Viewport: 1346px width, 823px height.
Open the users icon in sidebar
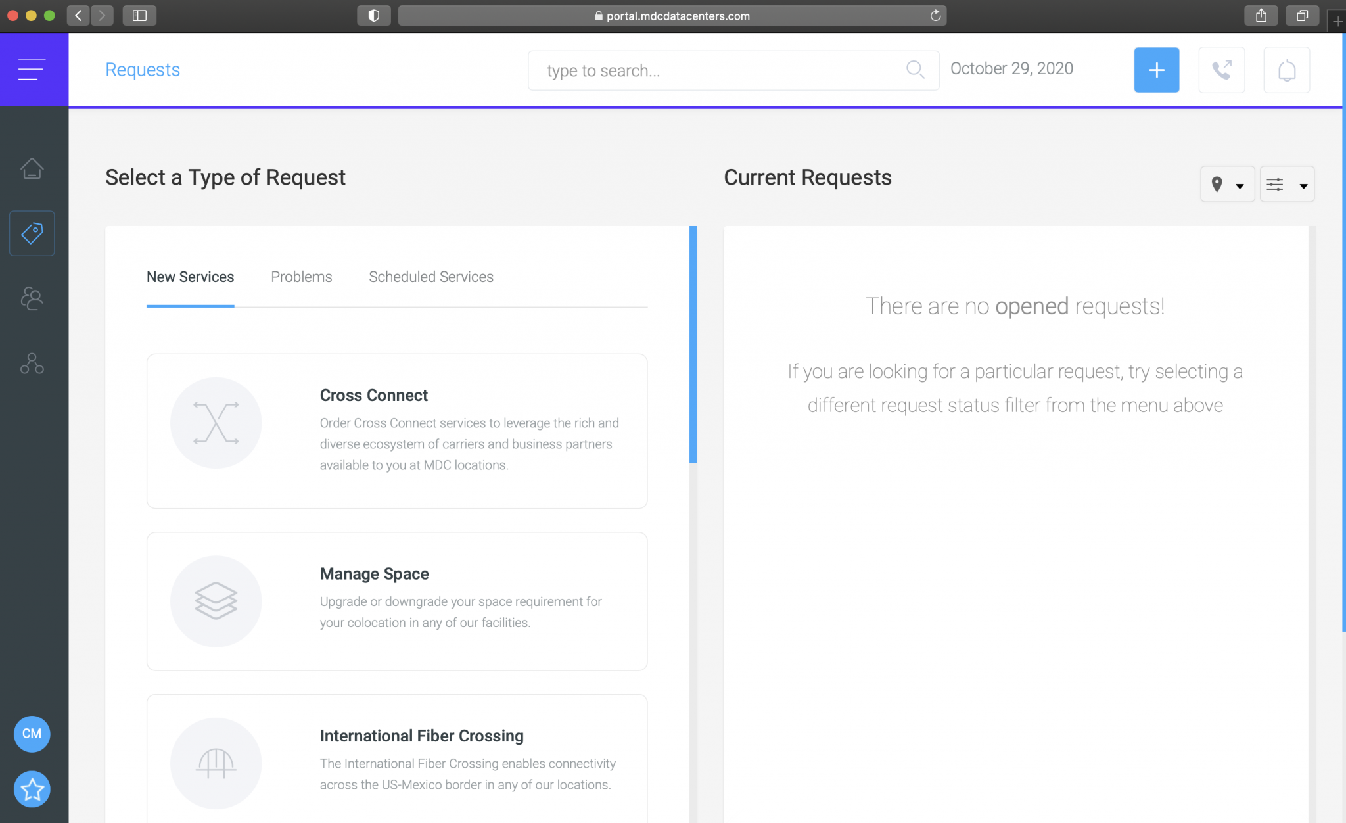pyautogui.click(x=32, y=298)
